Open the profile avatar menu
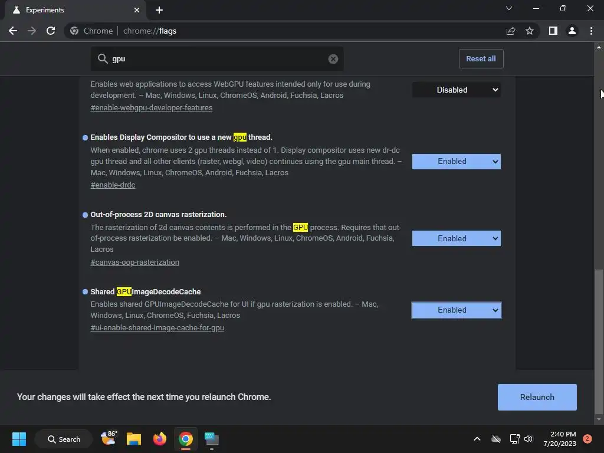This screenshot has height=453, width=604. coord(572,31)
